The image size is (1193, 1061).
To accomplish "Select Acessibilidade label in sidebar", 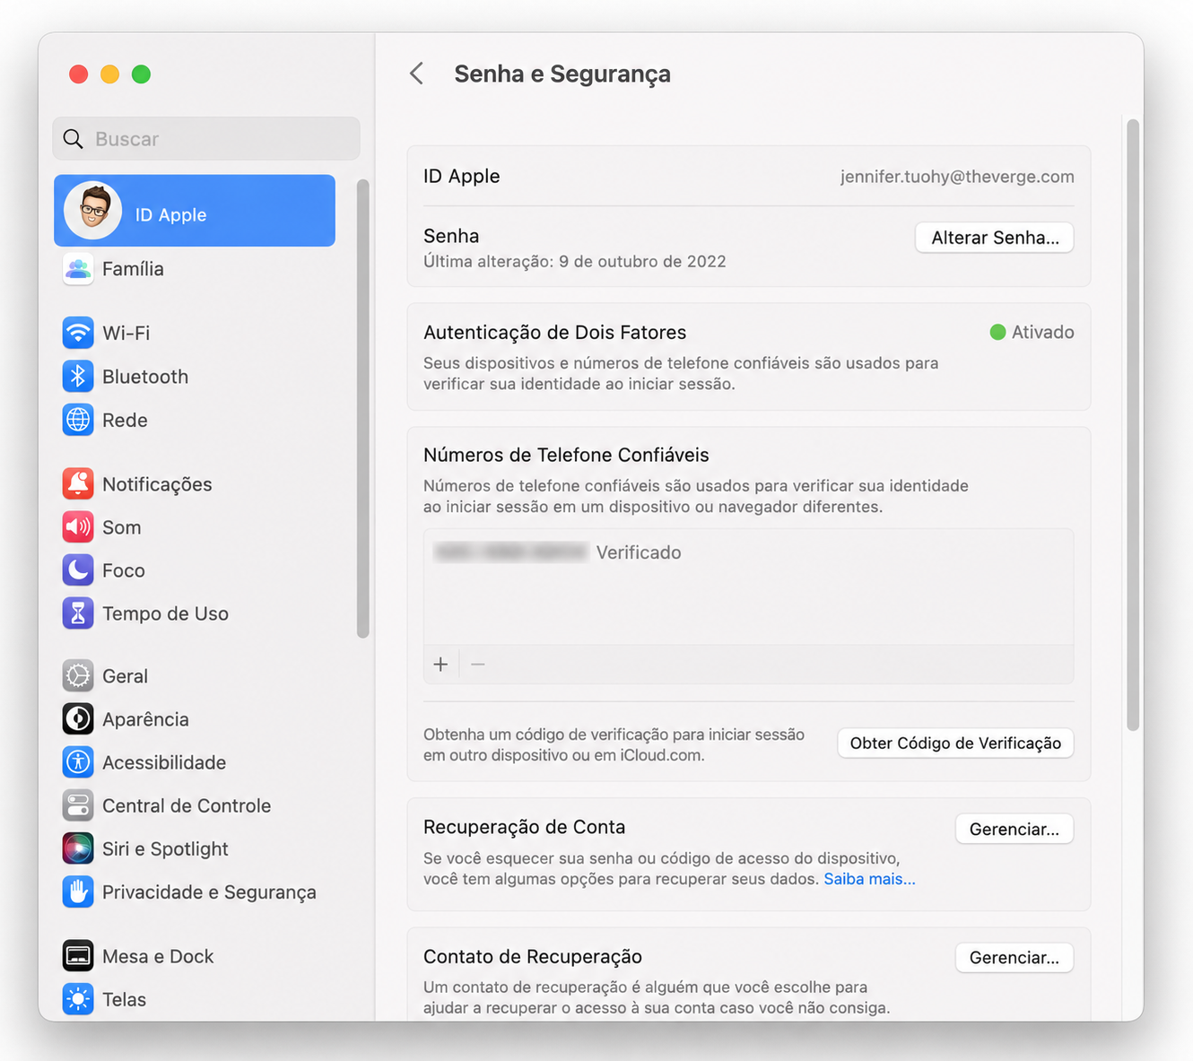I will [164, 762].
